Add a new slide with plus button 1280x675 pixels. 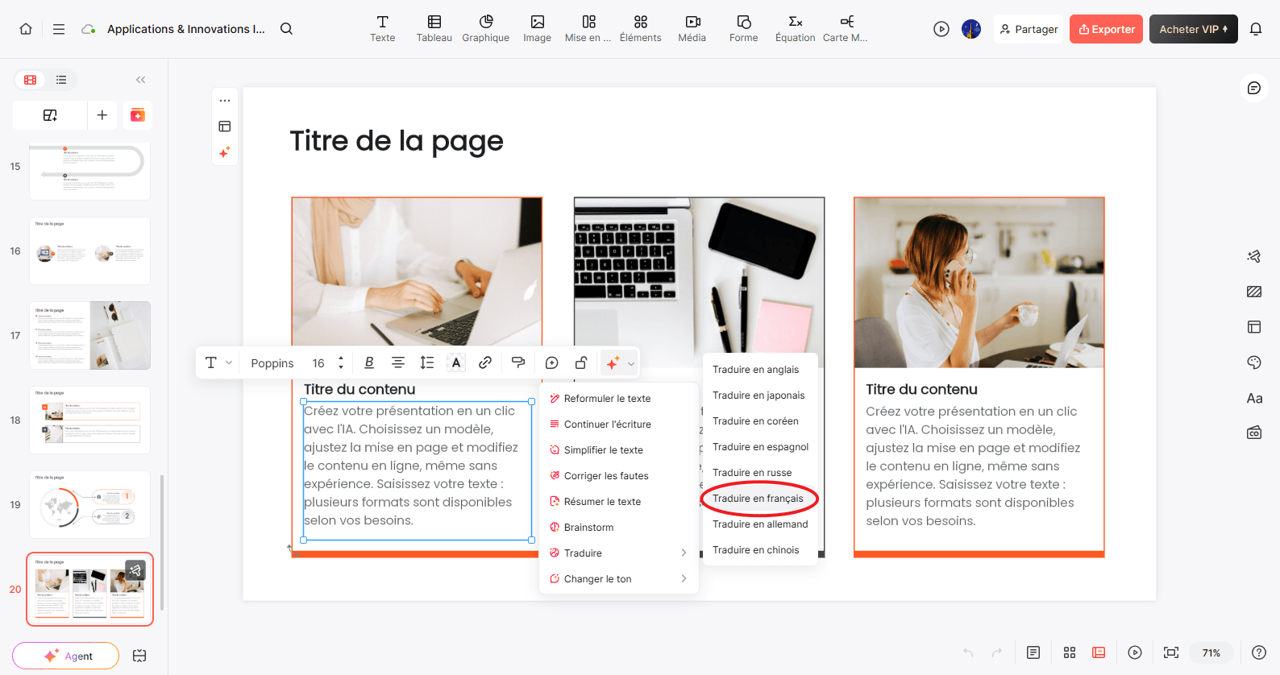click(x=102, y=115)
